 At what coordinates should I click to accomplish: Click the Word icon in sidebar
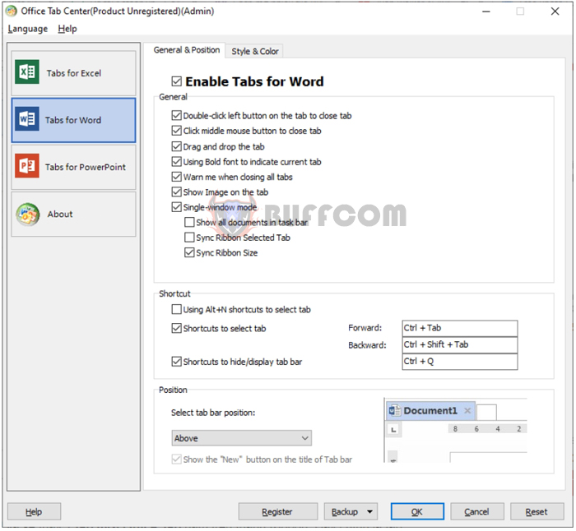coord(27,119)
